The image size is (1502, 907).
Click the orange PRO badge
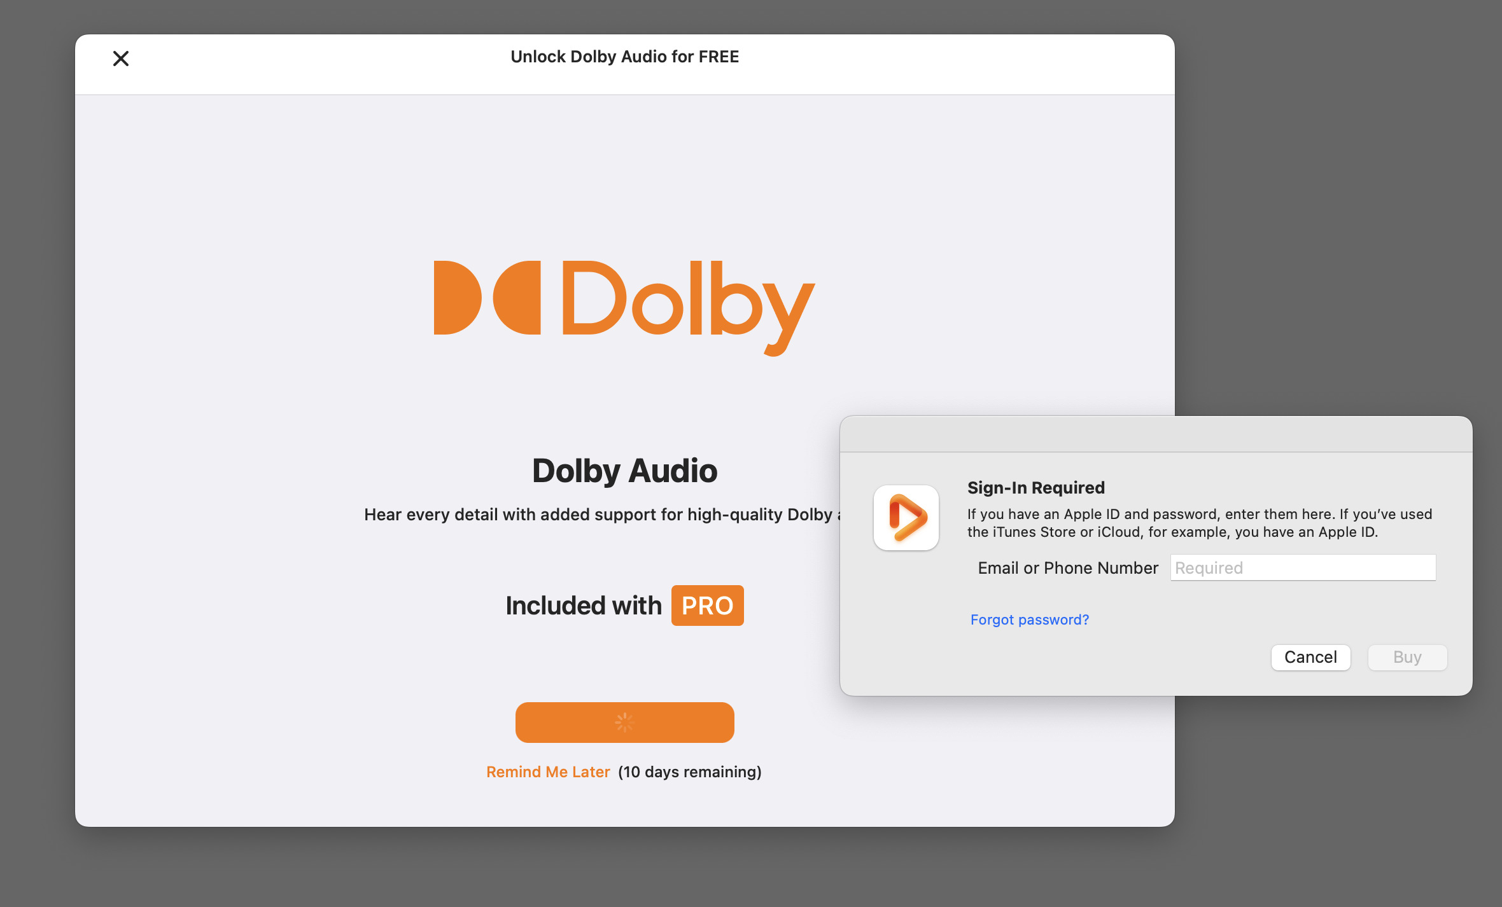[x=707, y=606]
